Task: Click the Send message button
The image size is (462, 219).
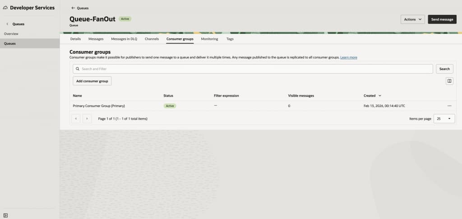Action: coord(442,19)
